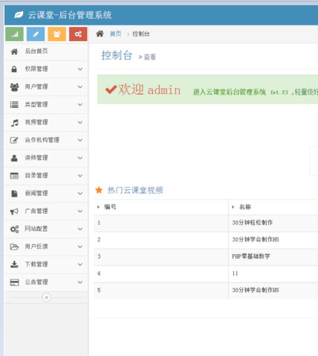The height and width of the screenshot is (356, 318).
Task: Expand the 合作机构管理 chevron
Action: click(80, 140)
